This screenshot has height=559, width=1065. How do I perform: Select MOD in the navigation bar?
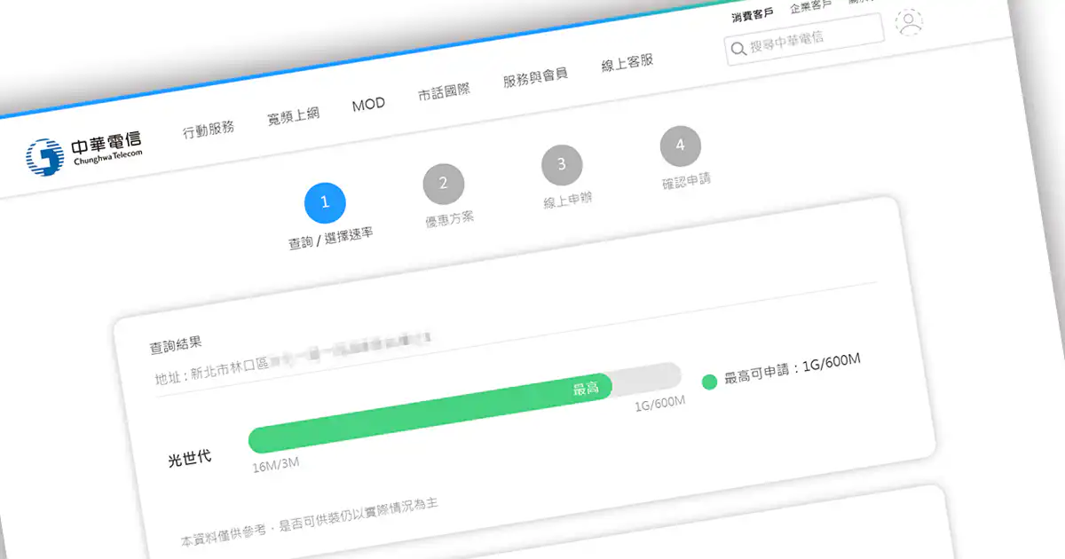[x=368, y=104]
